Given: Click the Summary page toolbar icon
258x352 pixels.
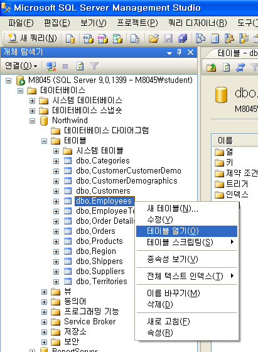Looking at the screenshot, I should pos(215,38).
